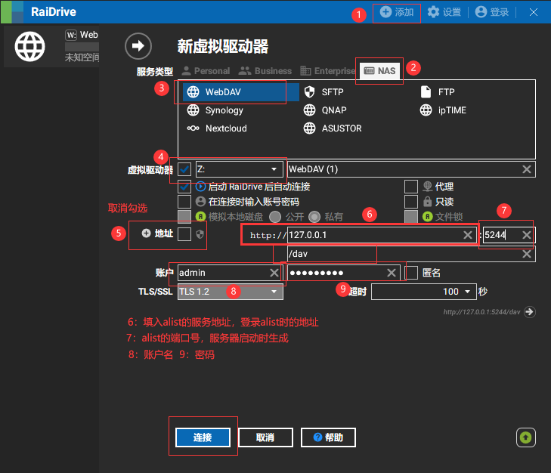Select the 公开 radio button
This screenshot has height=473, width=551.
(x=275, y=217)
